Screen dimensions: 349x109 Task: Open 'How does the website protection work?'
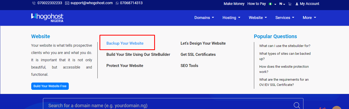(284, 69)
